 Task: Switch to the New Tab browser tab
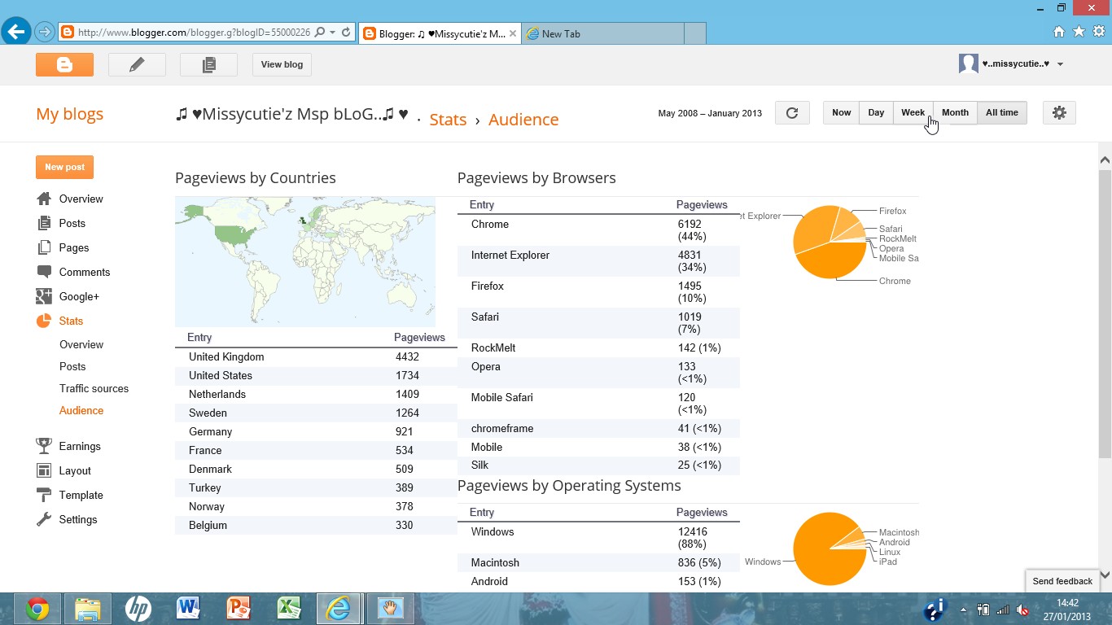point(602,33)
